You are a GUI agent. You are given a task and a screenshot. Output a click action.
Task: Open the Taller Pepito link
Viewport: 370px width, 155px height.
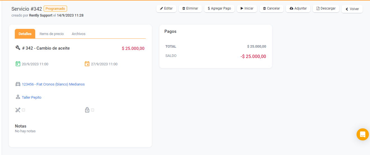click(32, 97)
